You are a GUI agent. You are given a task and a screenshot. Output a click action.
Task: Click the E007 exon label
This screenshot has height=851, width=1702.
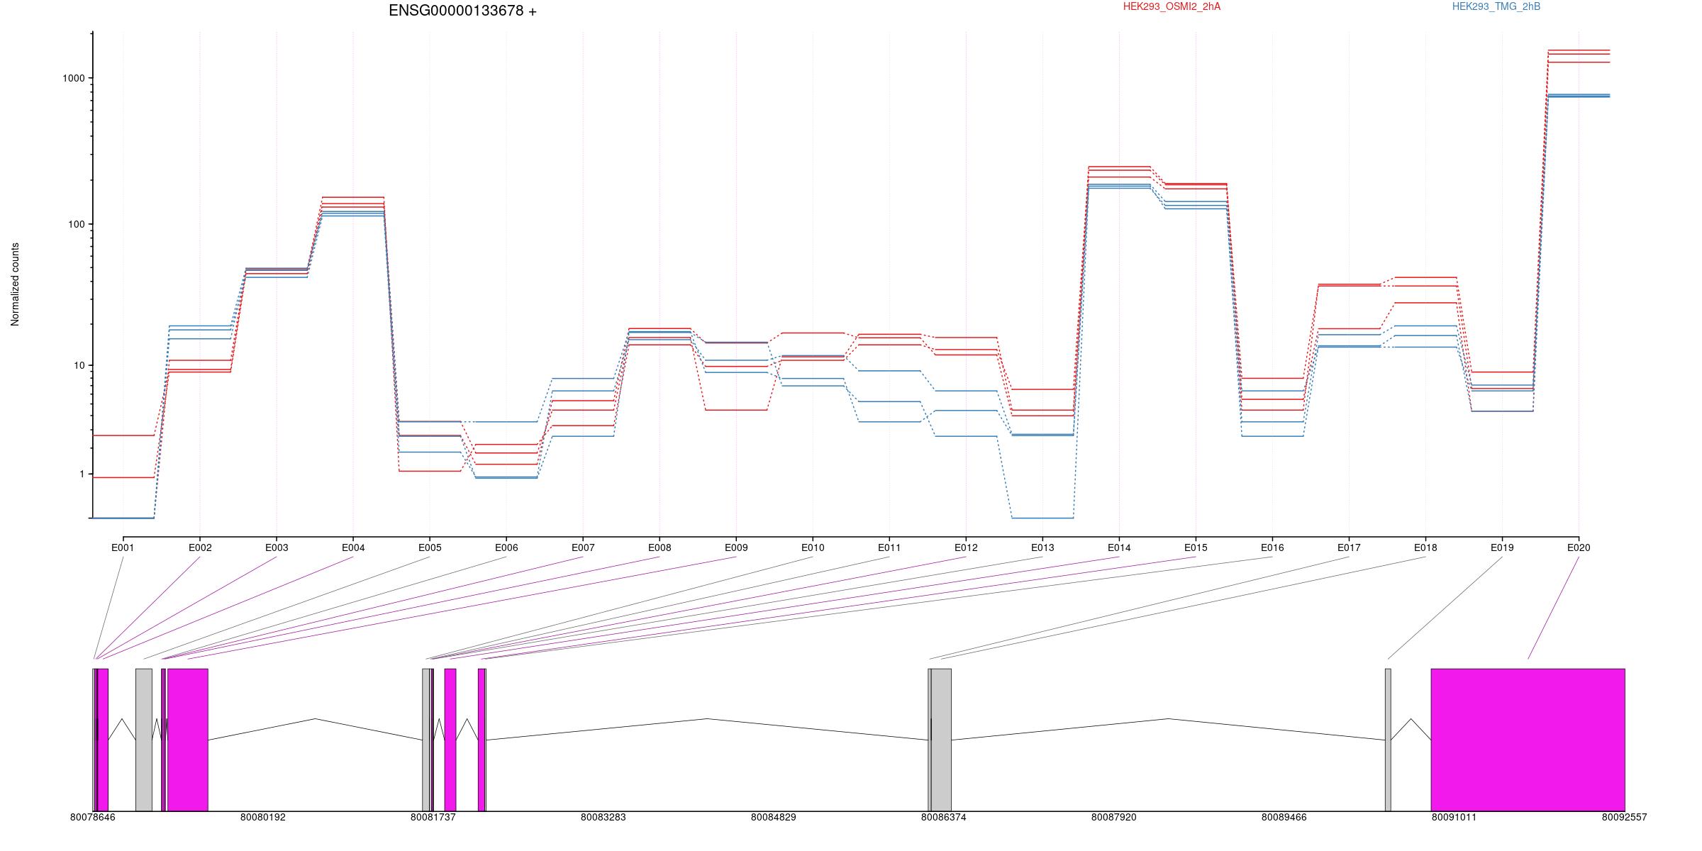click(583, 547)
